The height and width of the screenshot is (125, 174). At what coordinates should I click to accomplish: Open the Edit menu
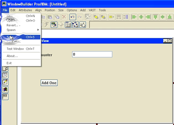[13, 10]
